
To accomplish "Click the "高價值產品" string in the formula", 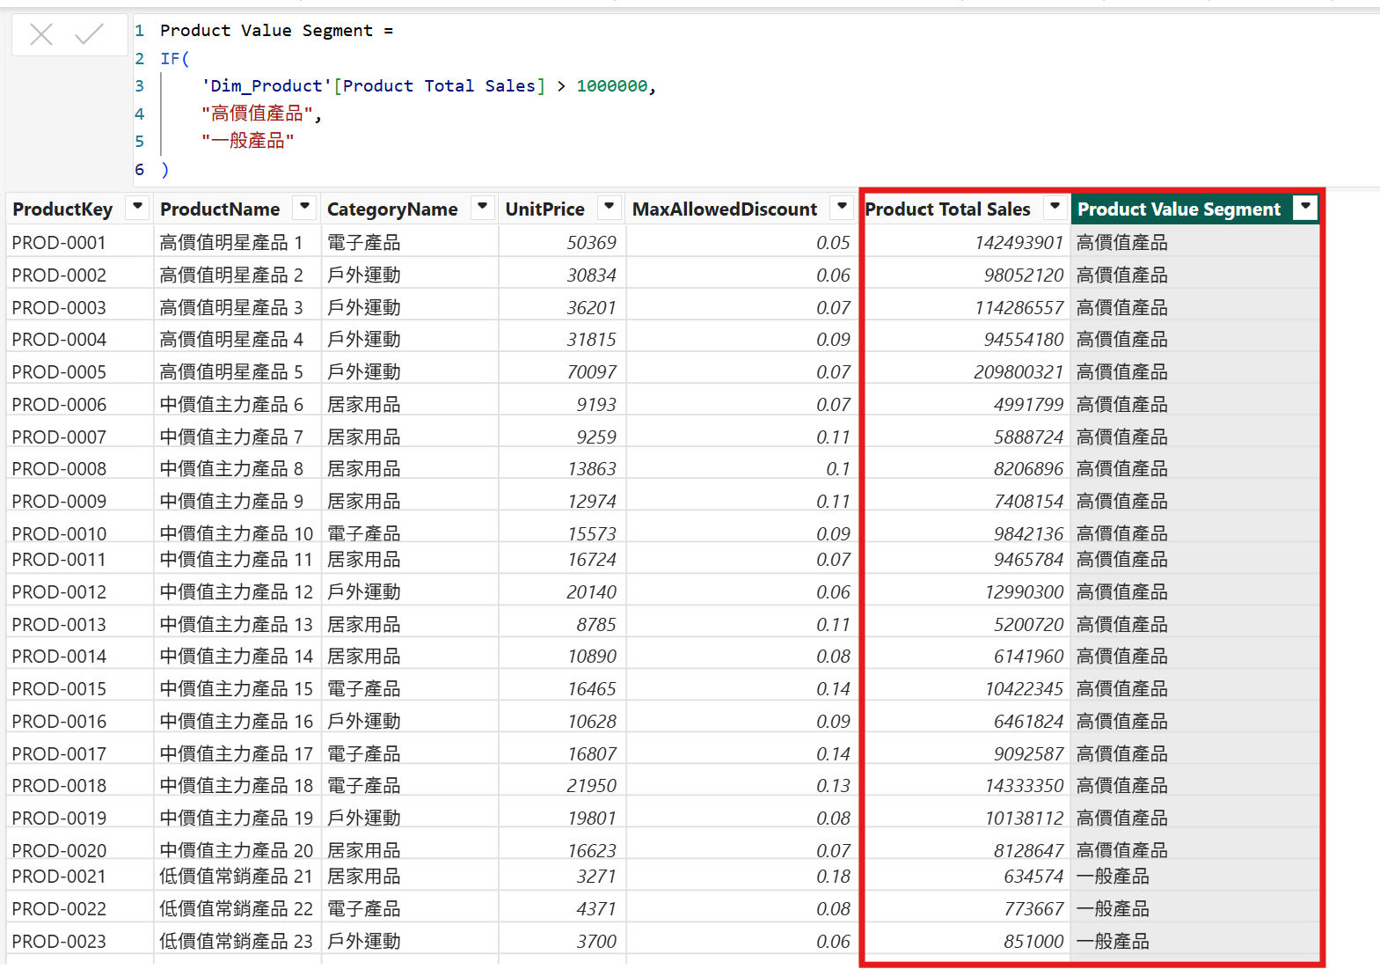I will [258, 114].
